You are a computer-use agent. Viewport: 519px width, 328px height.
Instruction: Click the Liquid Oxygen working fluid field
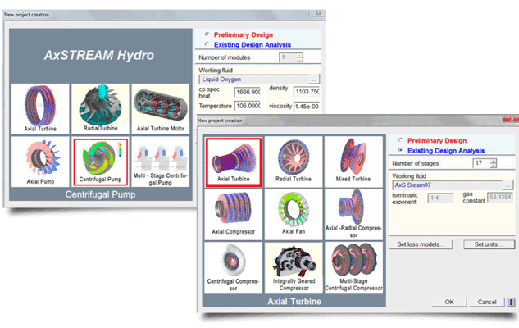point(254,80)
